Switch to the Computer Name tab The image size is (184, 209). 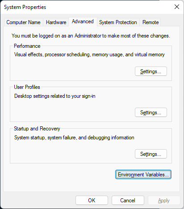click(x=24, y=22)
